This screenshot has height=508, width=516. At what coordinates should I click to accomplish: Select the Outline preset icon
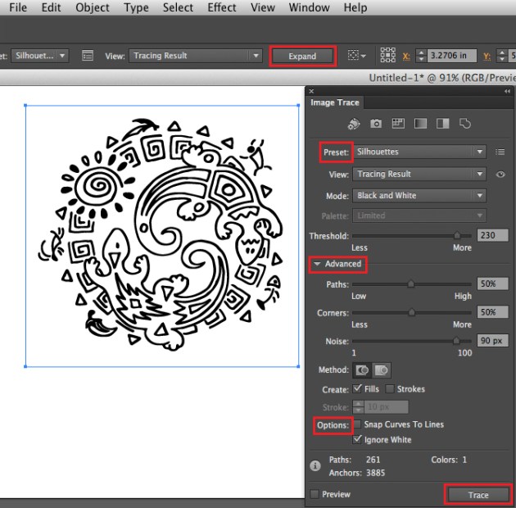[x=464, y=124]
